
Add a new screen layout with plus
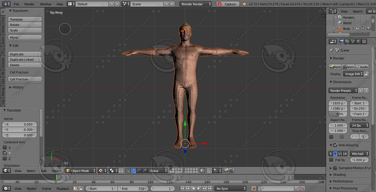coord(112,4)
